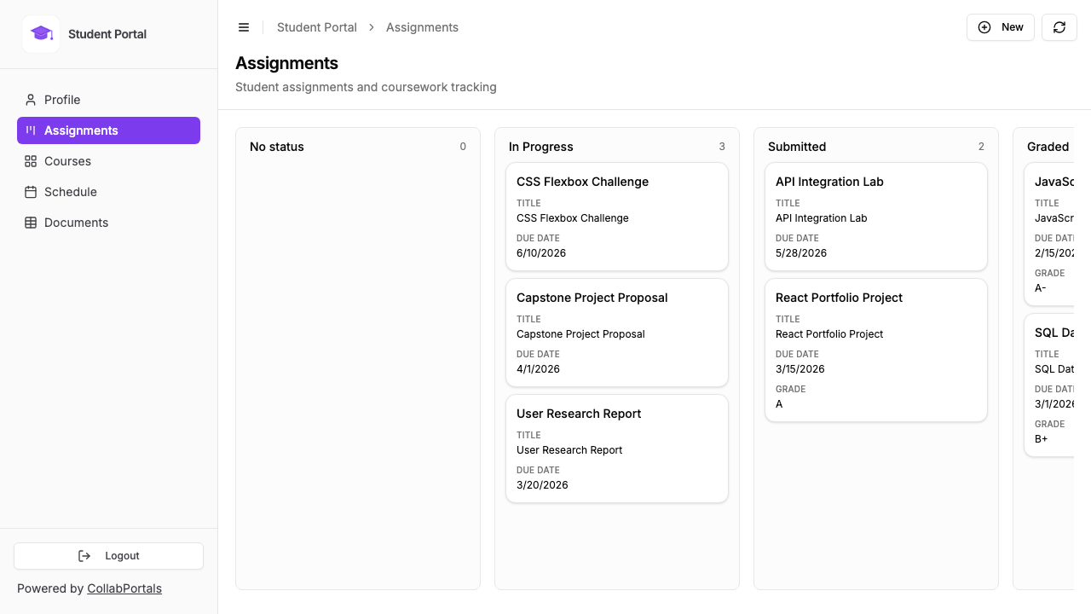Viewport: 1091px width, 614px height.
Task: Click In Progress count 3
Action: coord(722,147)
